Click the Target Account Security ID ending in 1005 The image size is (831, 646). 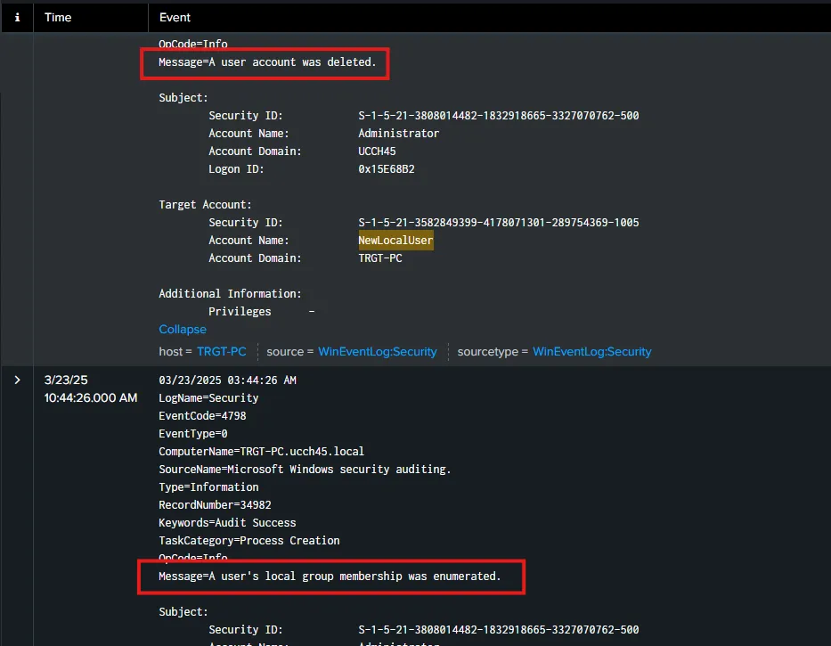click(498, 223)
